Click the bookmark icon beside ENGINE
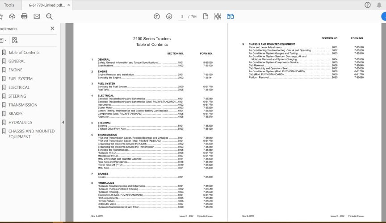The image size is (386, 223). click(x=4, y=70)
